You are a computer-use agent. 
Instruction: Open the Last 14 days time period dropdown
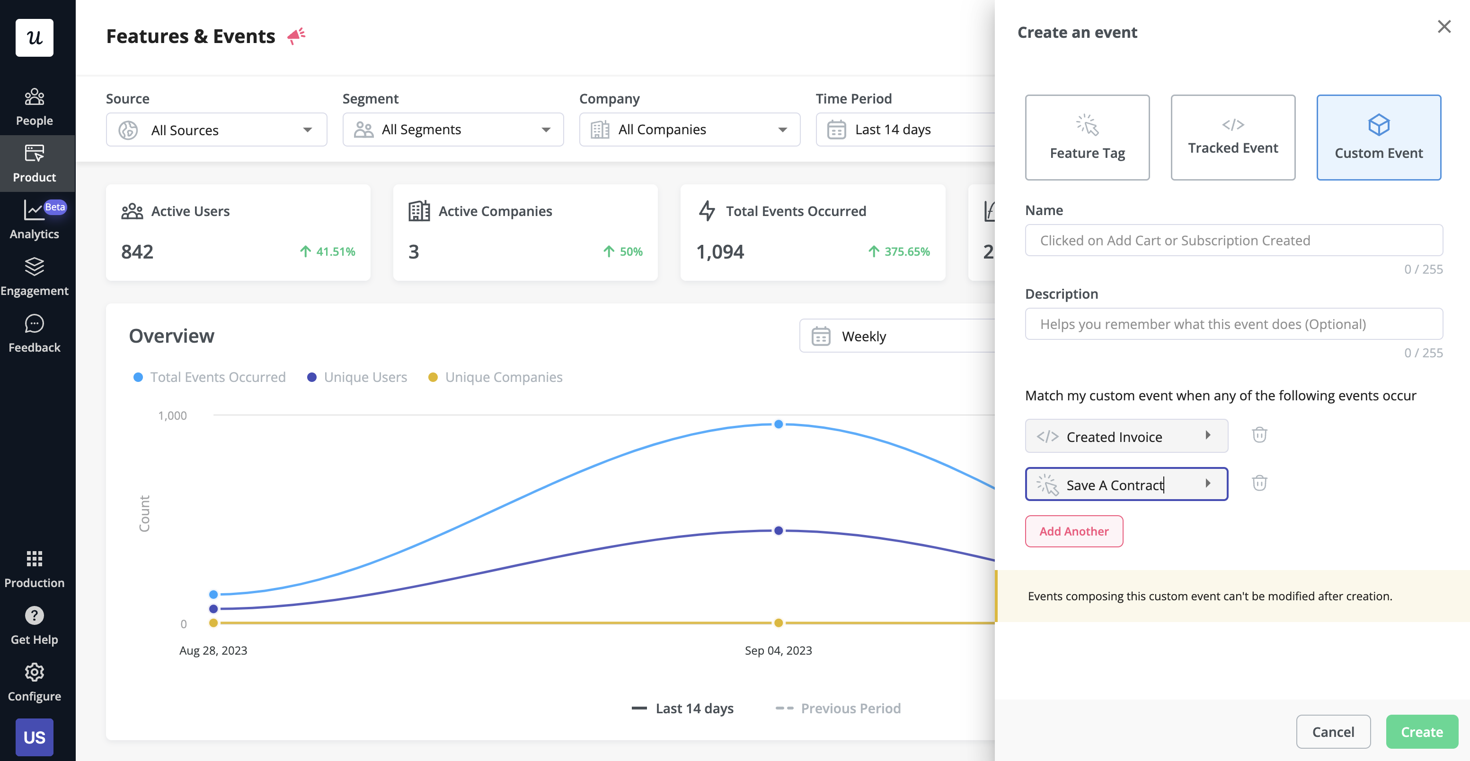point(905,130)
